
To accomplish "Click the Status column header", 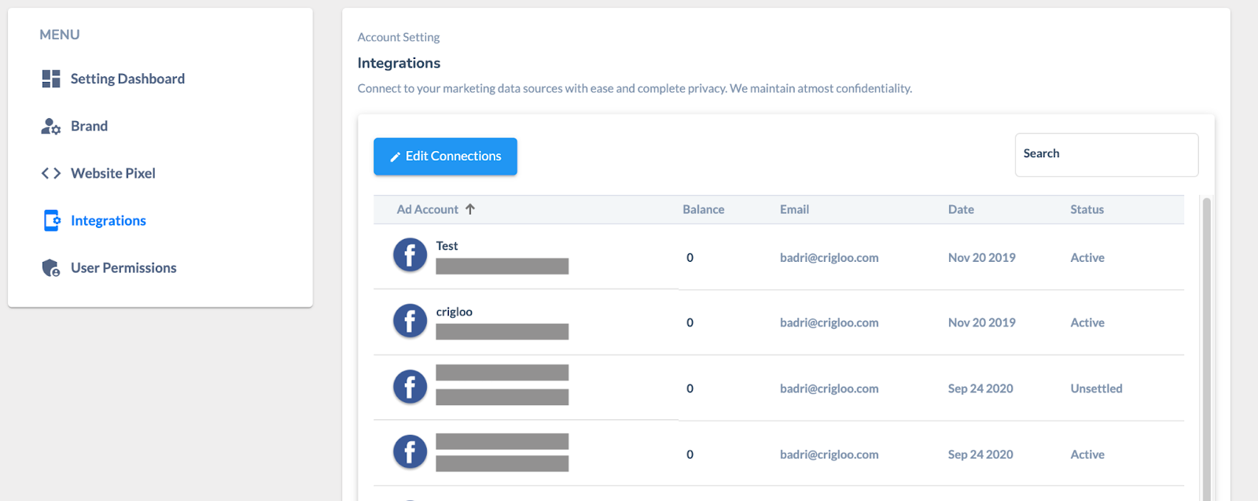I will click(x=1087, y=209).
